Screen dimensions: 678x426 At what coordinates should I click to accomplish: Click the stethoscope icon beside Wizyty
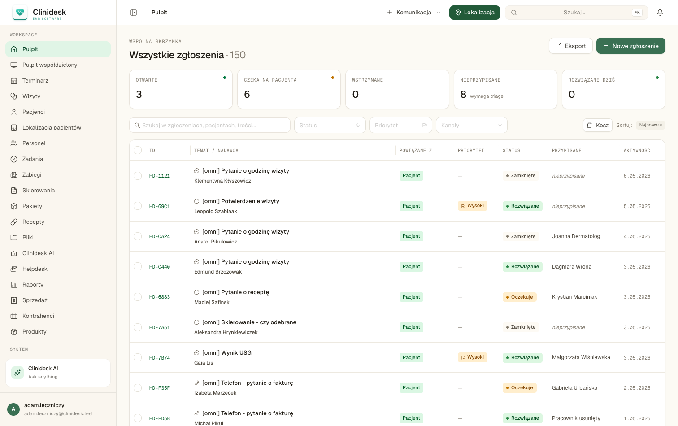point(14,96)
